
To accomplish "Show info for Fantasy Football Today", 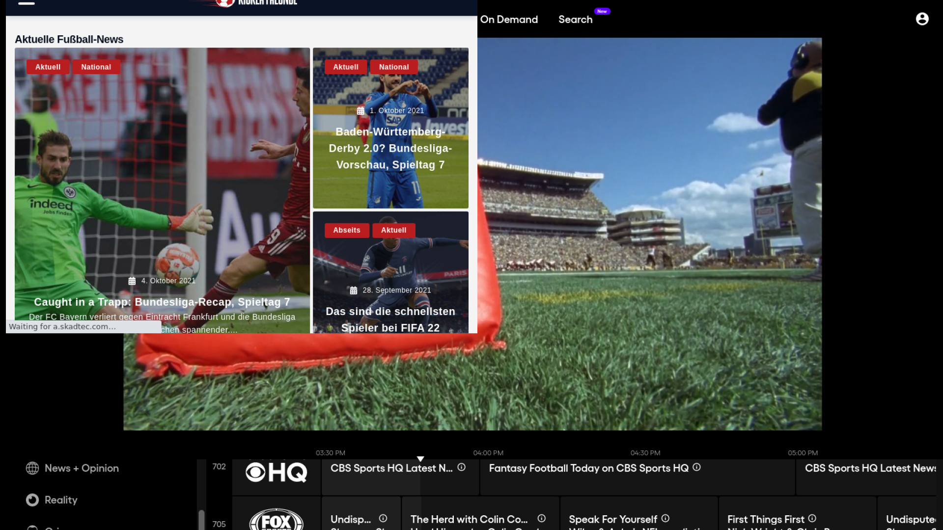I will pyautogui.click(x=696, y=467).
